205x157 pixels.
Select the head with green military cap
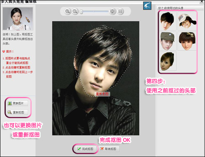(x=168, y=41)
